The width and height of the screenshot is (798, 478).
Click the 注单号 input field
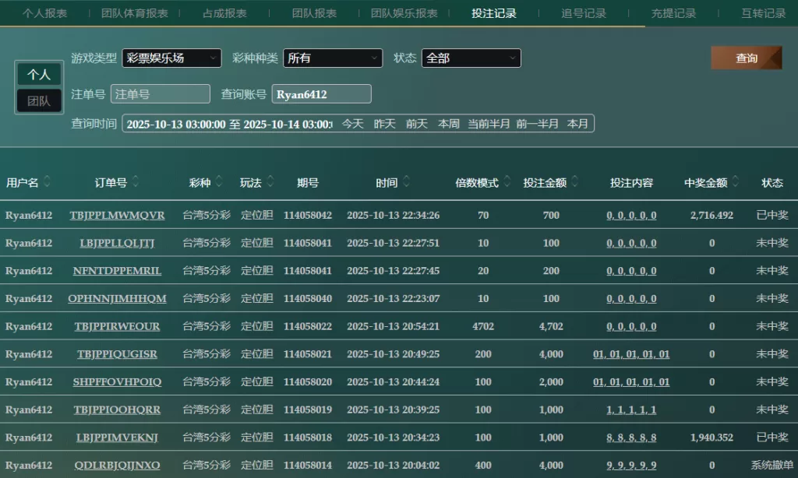tap(161, 94)
